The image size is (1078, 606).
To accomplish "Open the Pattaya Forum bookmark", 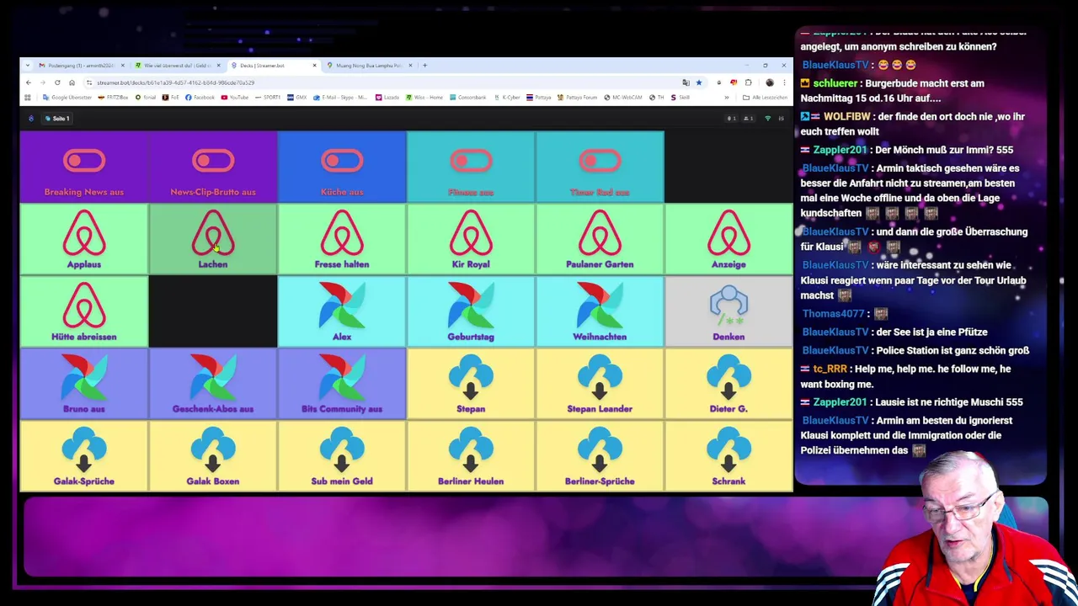I will pos(577,98).
